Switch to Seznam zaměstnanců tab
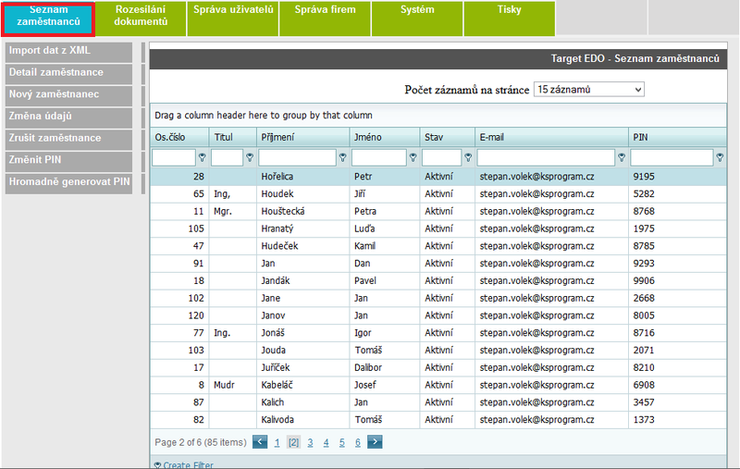 tap(48, 19)
